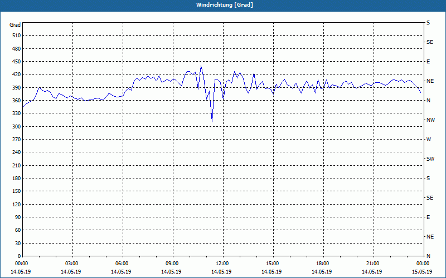Image resolution: width=446 pixels, height=278 pixels.
Task: Click the 120 y-axis label
Action: [17, 204]
